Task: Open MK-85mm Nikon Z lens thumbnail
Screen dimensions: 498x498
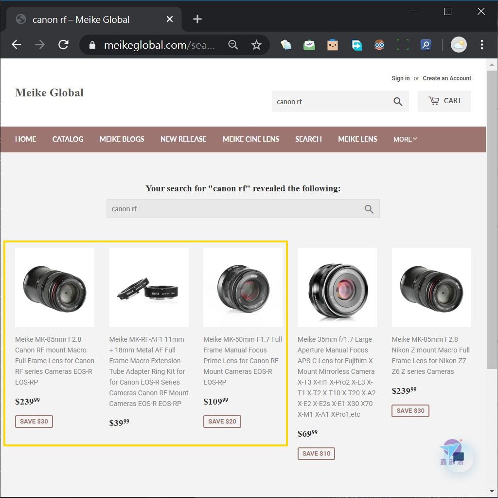Action: pos(431,288)
